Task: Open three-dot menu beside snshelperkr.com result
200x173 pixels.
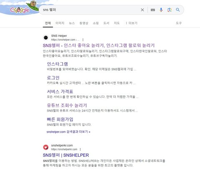Action: tap(80, 149)
